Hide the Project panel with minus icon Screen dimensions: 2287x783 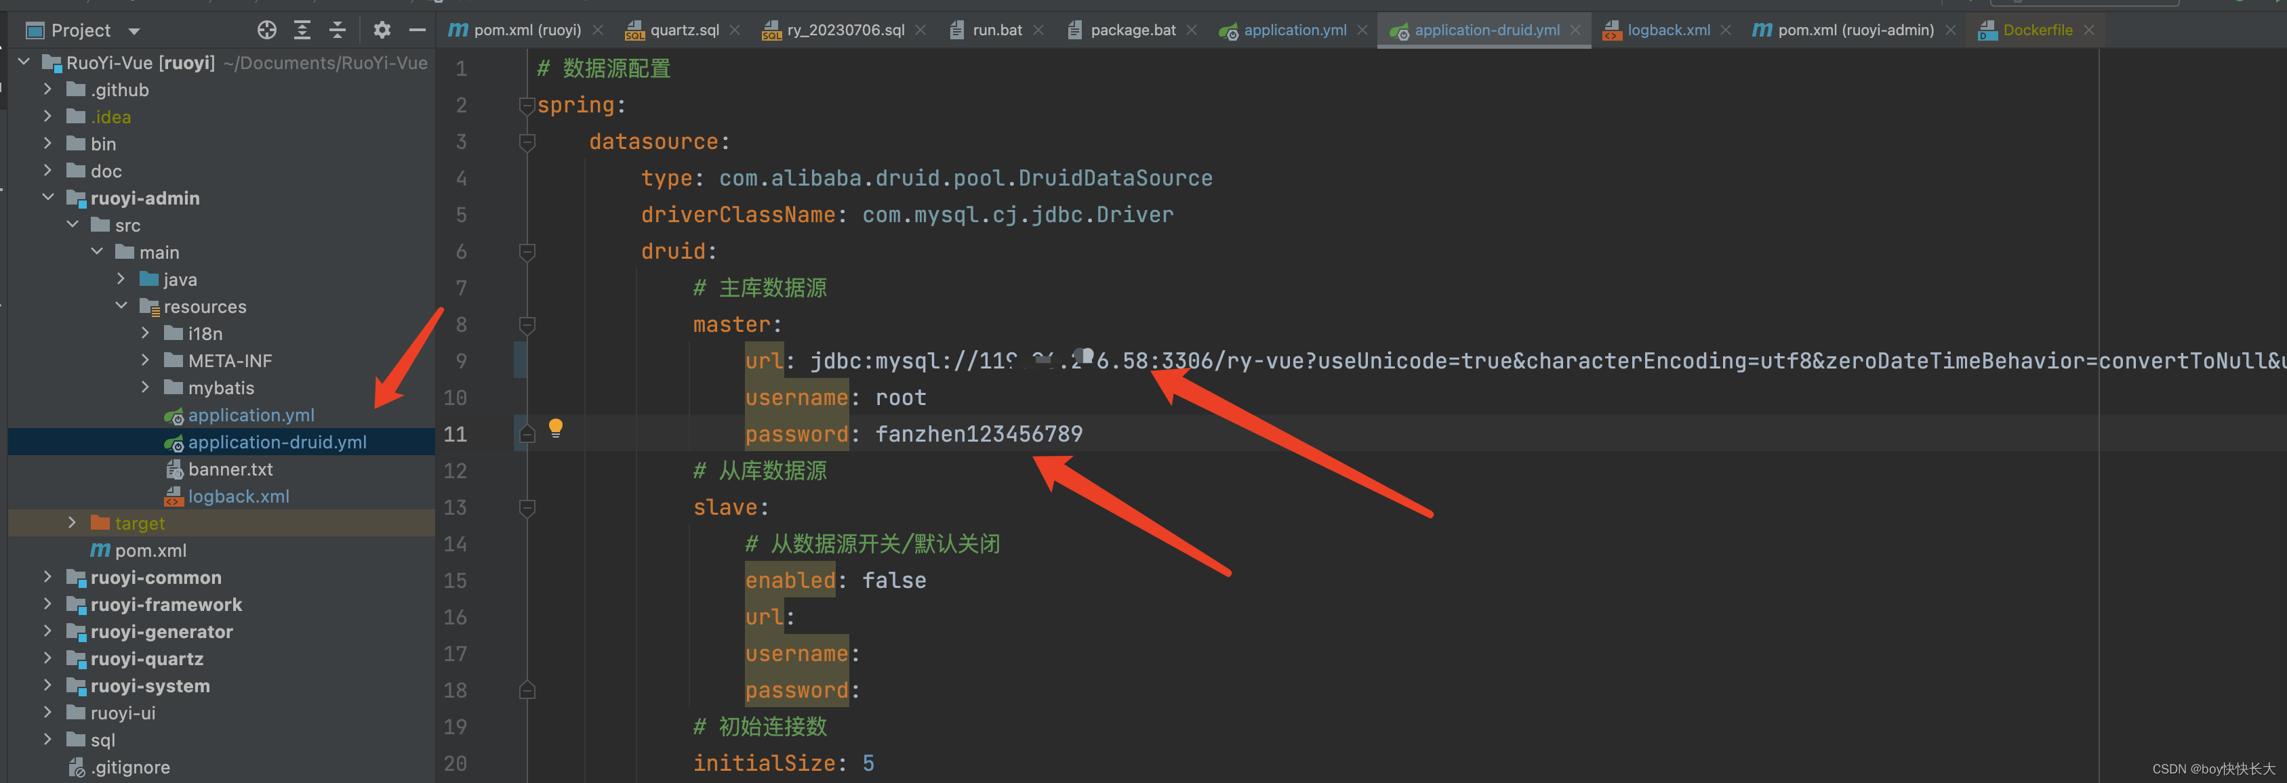tap(418, 30)
